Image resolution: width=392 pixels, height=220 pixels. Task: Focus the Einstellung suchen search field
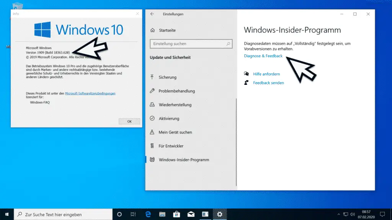[x=191, y=44]
